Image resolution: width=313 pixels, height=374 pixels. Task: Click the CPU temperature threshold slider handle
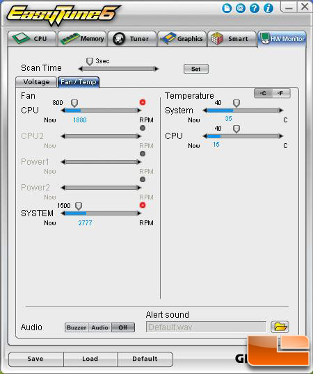tap(236, 129)
